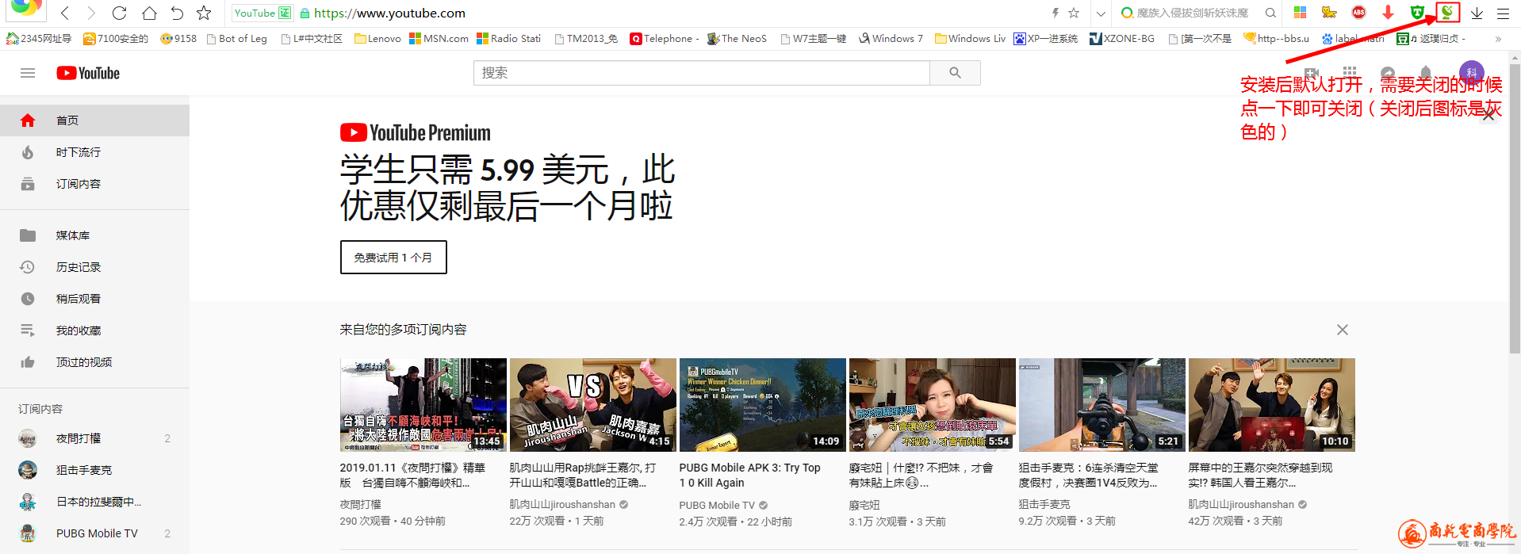Viewport: 1521px width, 554px height.
Task: Click the browser search box magnifier icon
Action: pos(1270,13)
